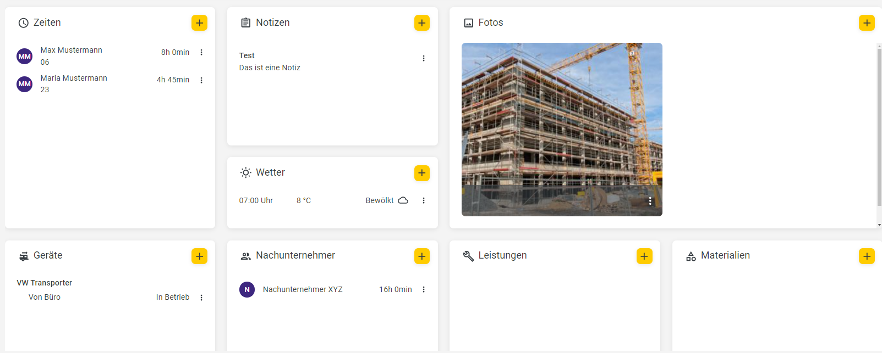This screenshot has height=353, width=882.
Task: Click the Fotos panel scrollbar
Action: coord(879,126)
